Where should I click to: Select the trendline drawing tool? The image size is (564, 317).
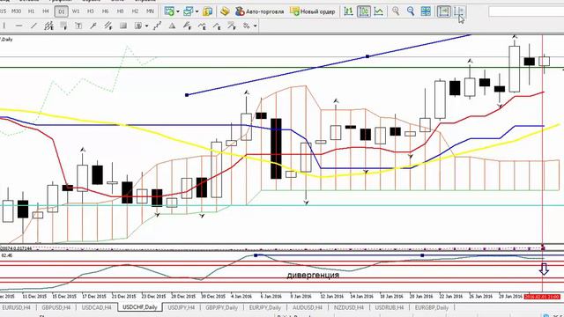[33, 26]
